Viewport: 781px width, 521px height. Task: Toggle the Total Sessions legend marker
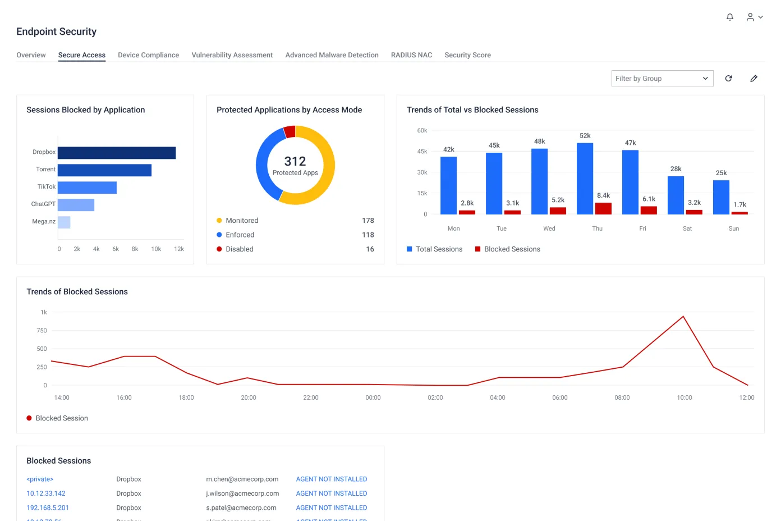410,249
